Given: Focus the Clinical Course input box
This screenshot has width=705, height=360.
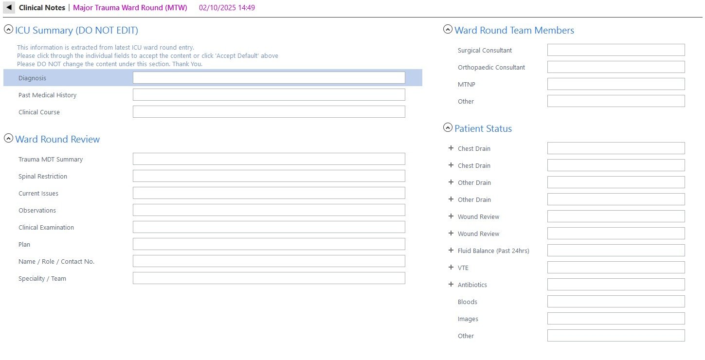Looking at the screenshot, I should (269, 112).
